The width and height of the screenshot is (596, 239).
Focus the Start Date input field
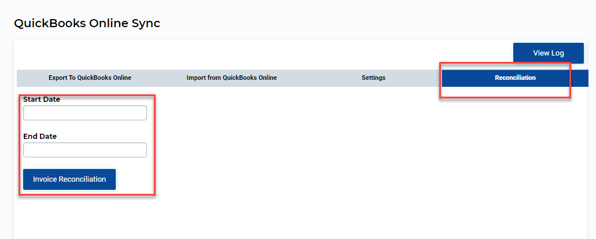[x=84, y=113]
